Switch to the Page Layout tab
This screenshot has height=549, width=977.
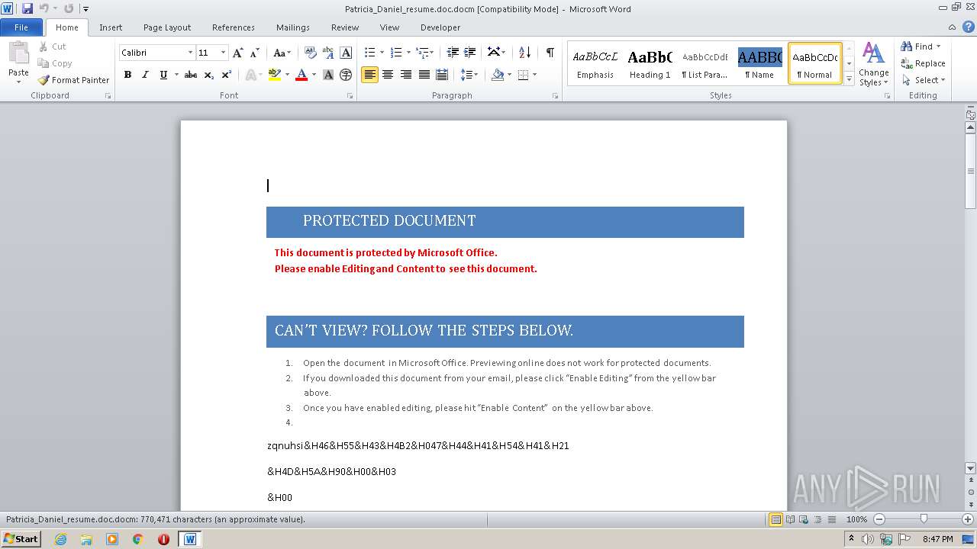click(x=167, y=27)
